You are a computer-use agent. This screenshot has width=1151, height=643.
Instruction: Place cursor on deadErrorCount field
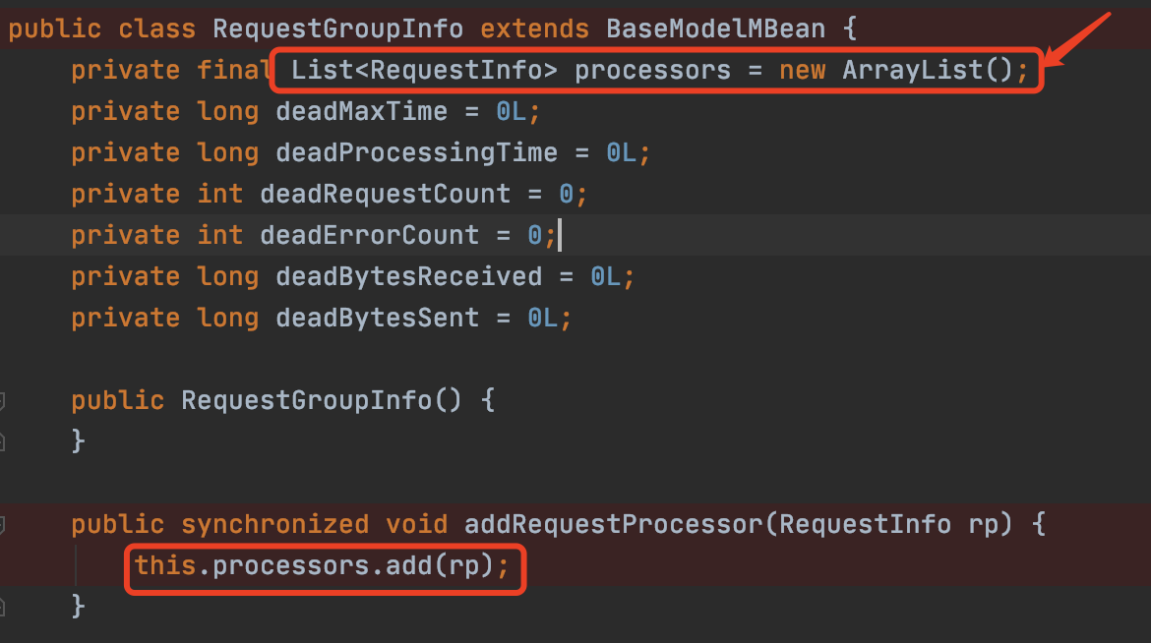tap(369, 235)
